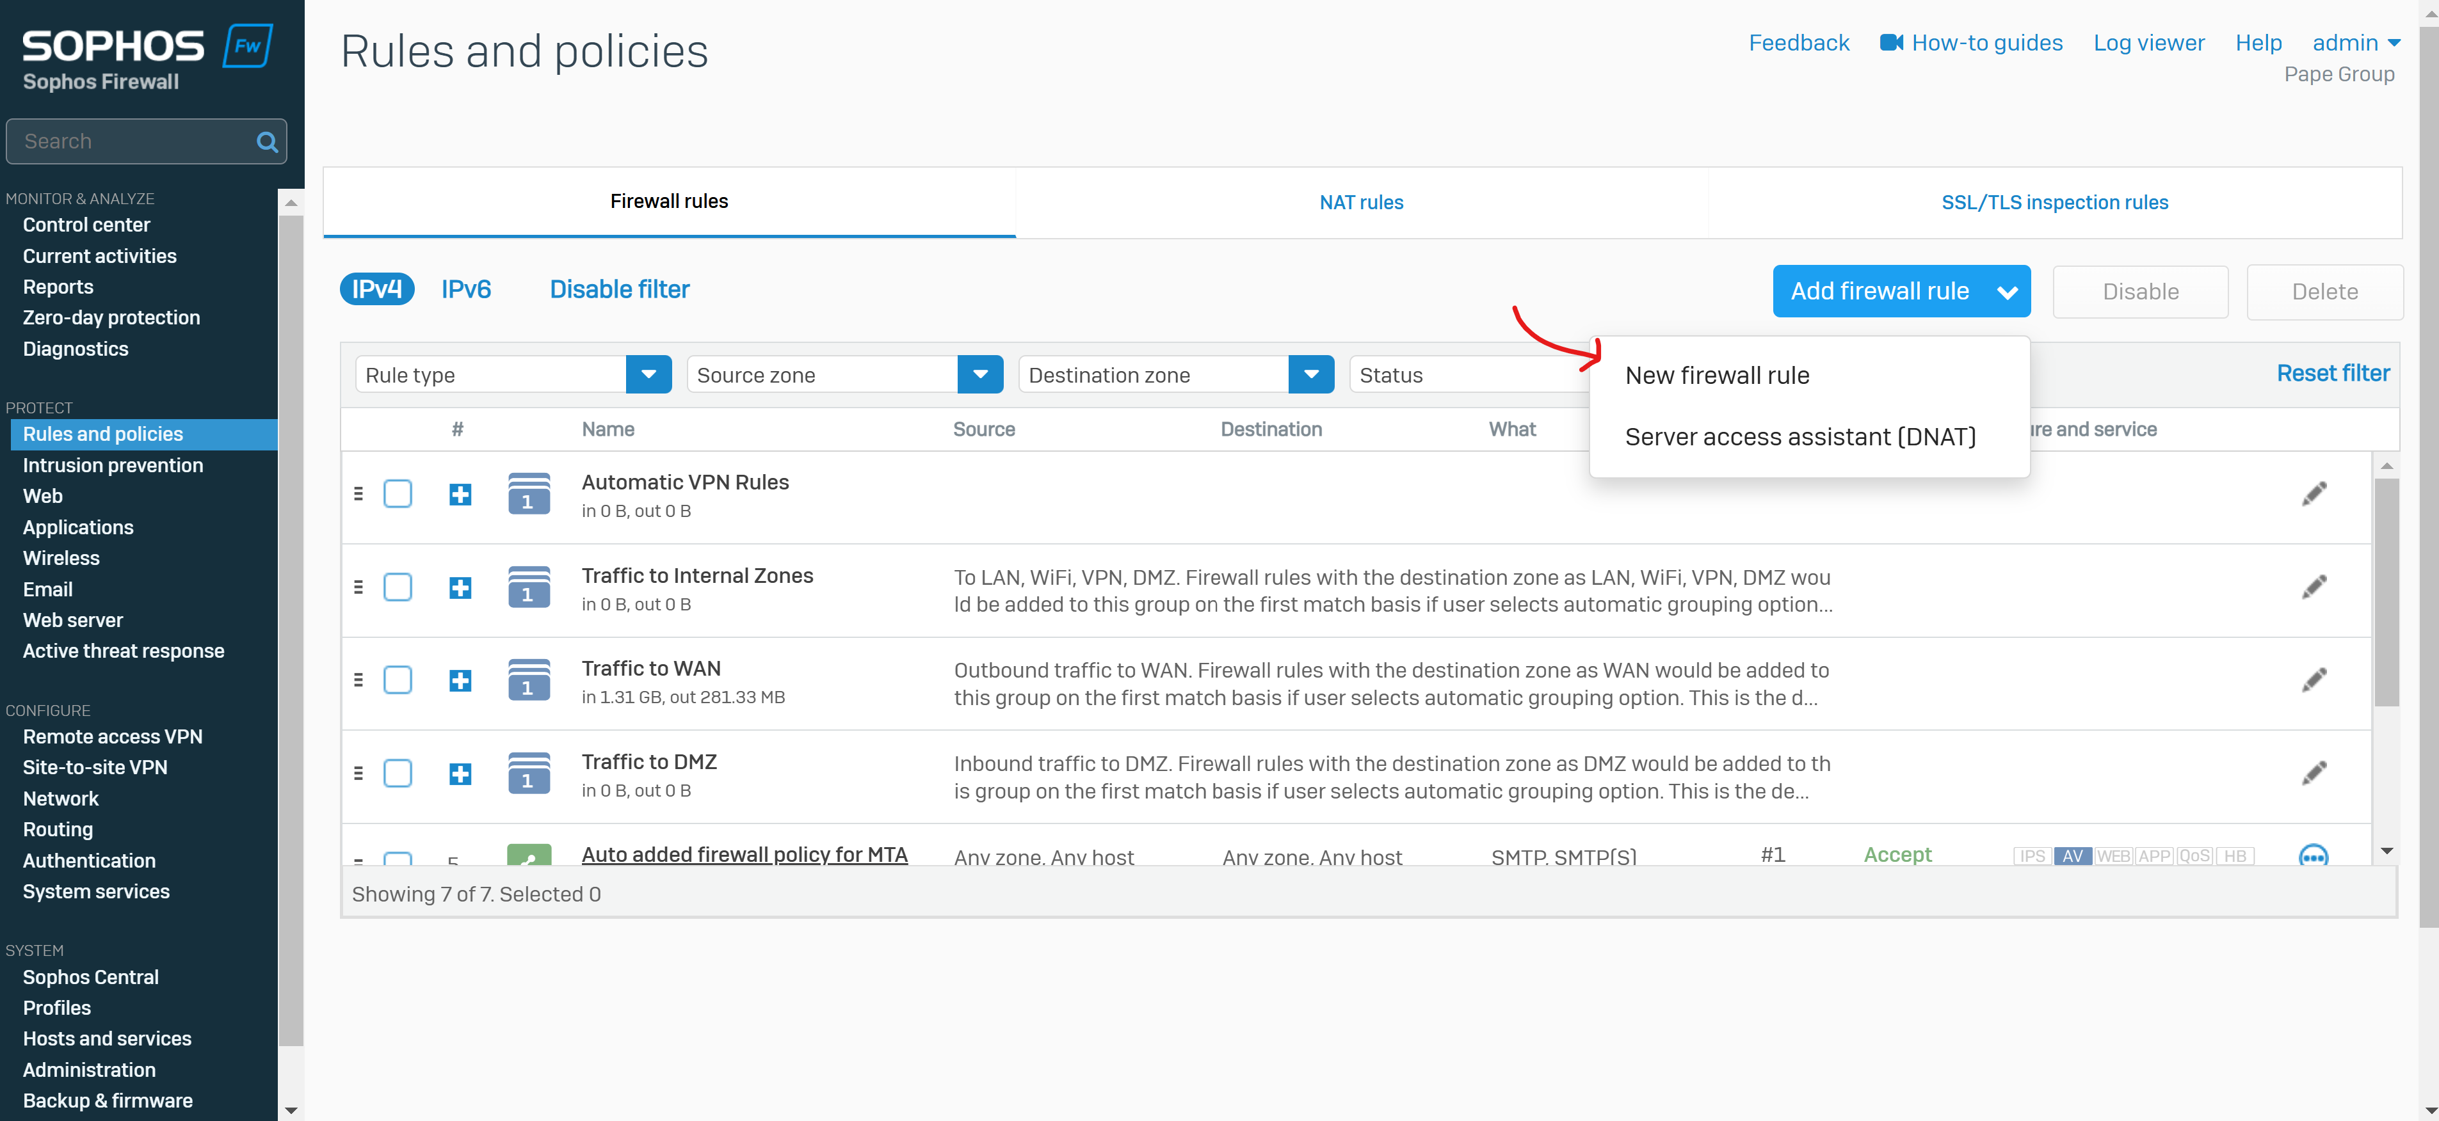Viewport: 2439px width, 1121px height.
Task: Switch to the NAT rules tab
Action: click(1362, 202)
